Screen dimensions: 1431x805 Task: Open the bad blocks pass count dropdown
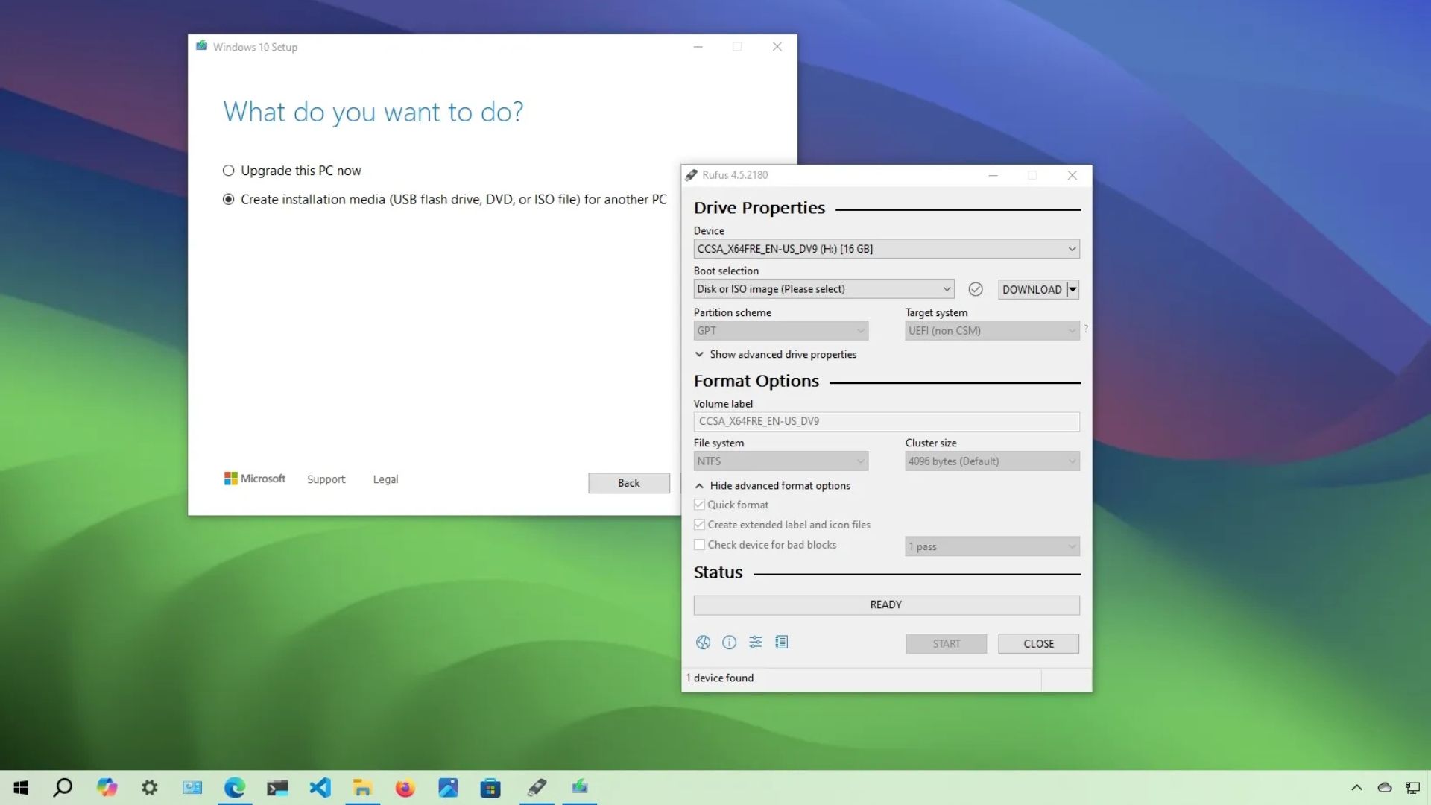pyautogui.click(x=992, y=546)
